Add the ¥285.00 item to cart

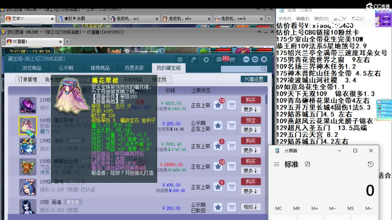[x=232, y=126]
